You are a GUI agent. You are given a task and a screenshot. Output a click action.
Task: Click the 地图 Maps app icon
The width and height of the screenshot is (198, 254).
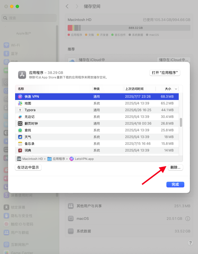[20, 103]
